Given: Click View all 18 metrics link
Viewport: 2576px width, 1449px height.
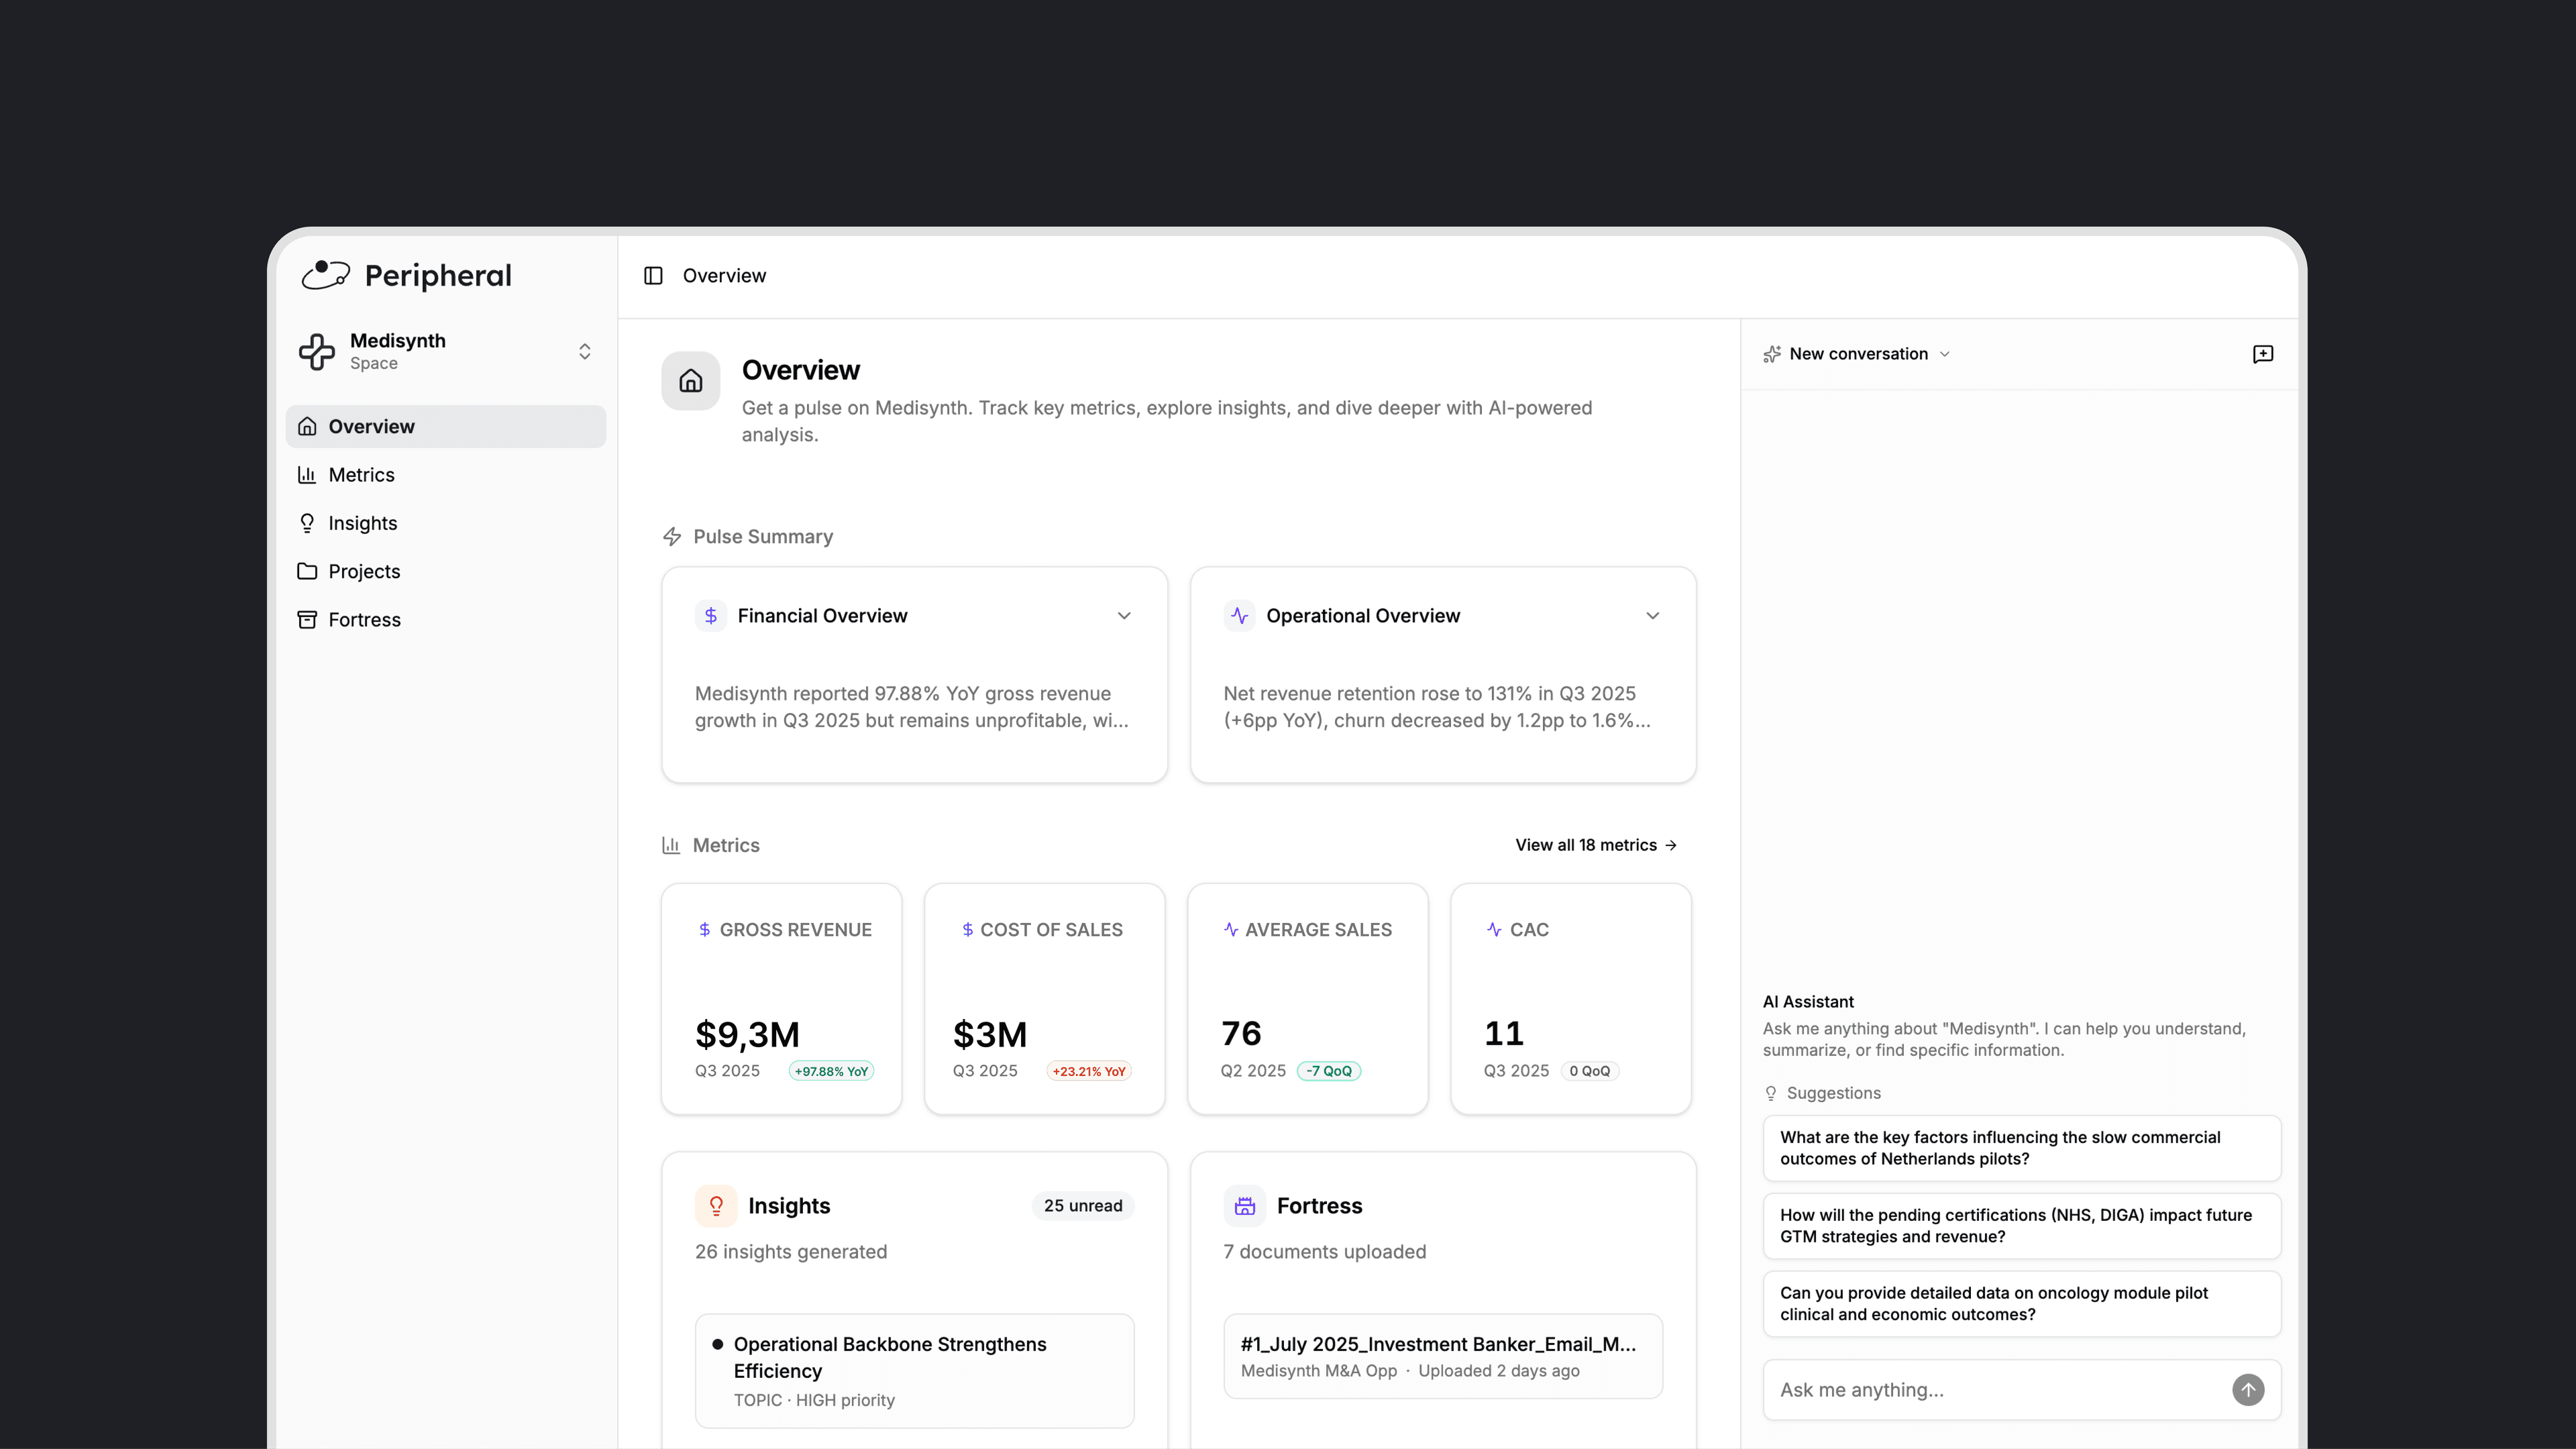Looking at the screenshot, I should pos(1596,845).
